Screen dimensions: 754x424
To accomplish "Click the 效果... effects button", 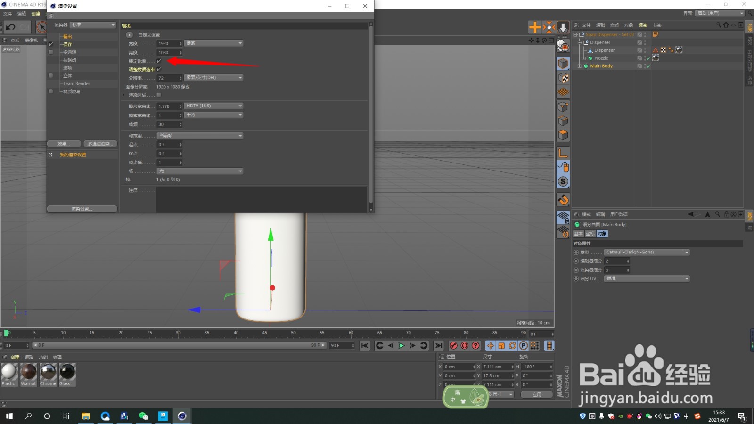I will pos(64,144).
